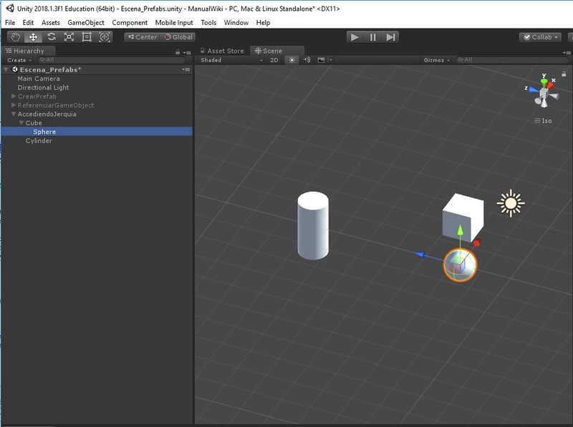This screenshot has width=573, height=427.
Task: Select the Move tool
Action: coord(33,37)
